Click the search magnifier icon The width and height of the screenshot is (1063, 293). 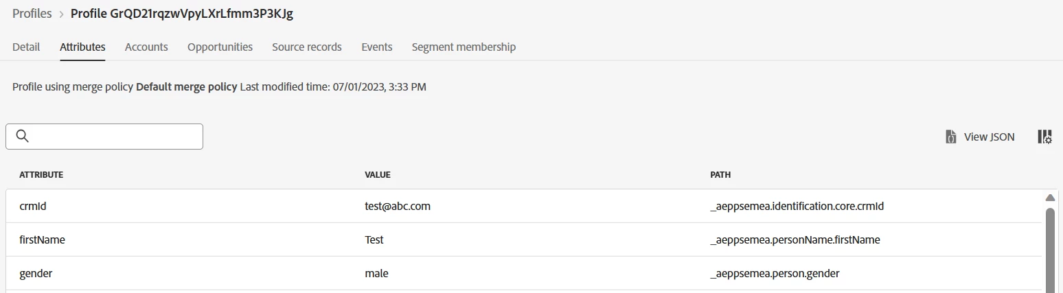point(22,137)
